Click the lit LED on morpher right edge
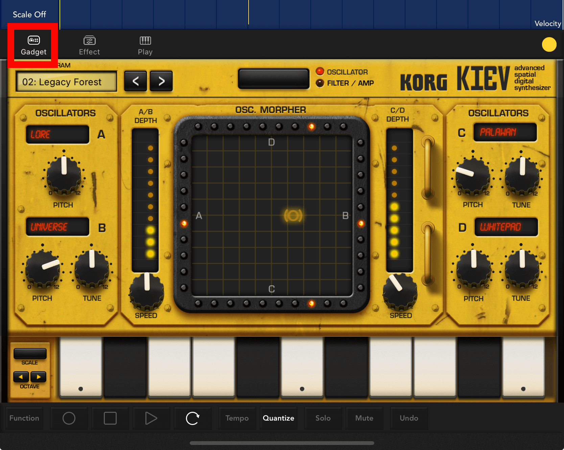Image resolution: width=564 pixels, height=450 pixels. tap(361, 223)
